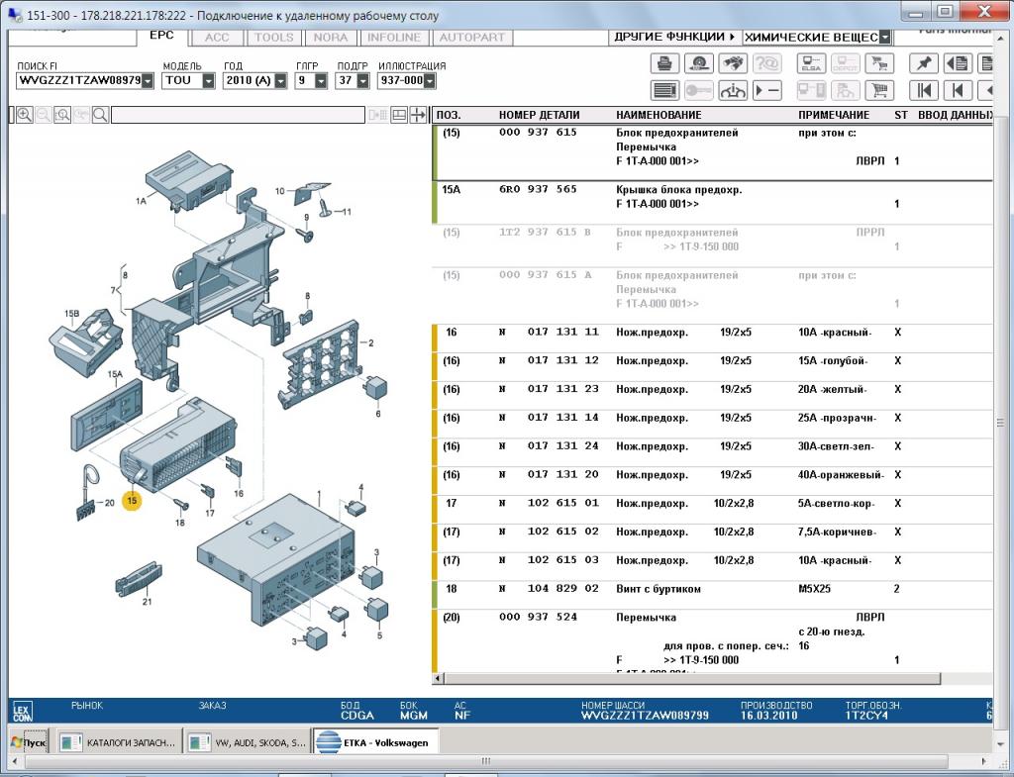Expand the ГОД dropdown showing 2010 (A)
The width and height of the screenshot is (1014, 777).
(x=280, y=81)
